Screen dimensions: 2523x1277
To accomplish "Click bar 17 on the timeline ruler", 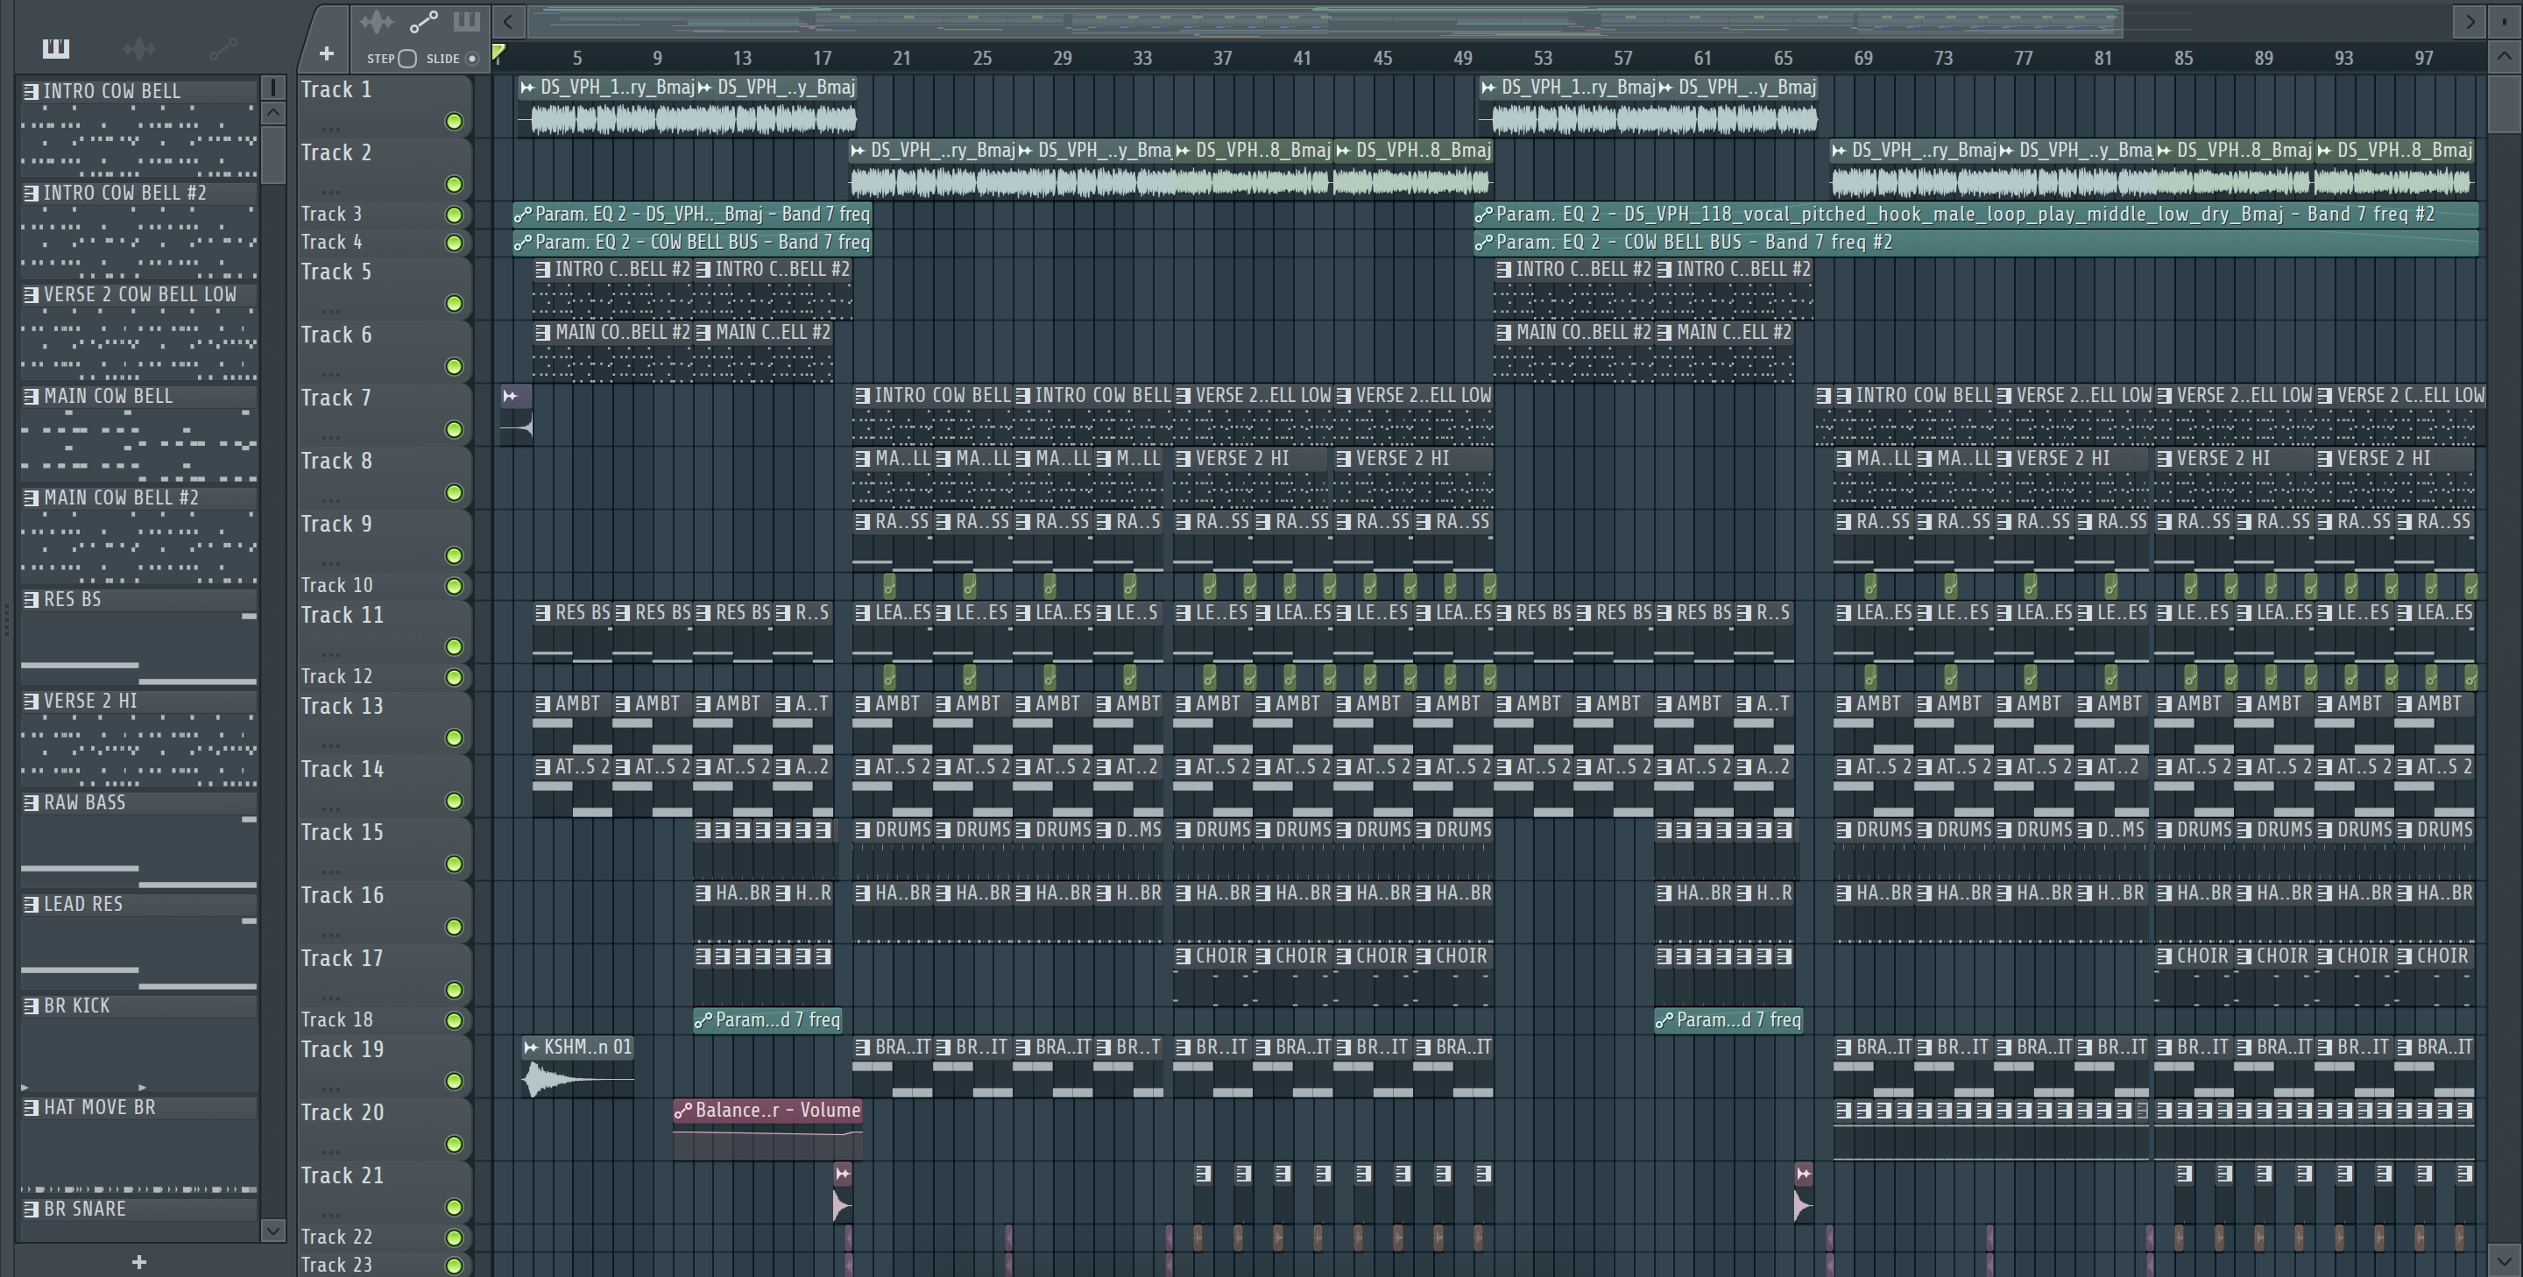I will [822, 59].
